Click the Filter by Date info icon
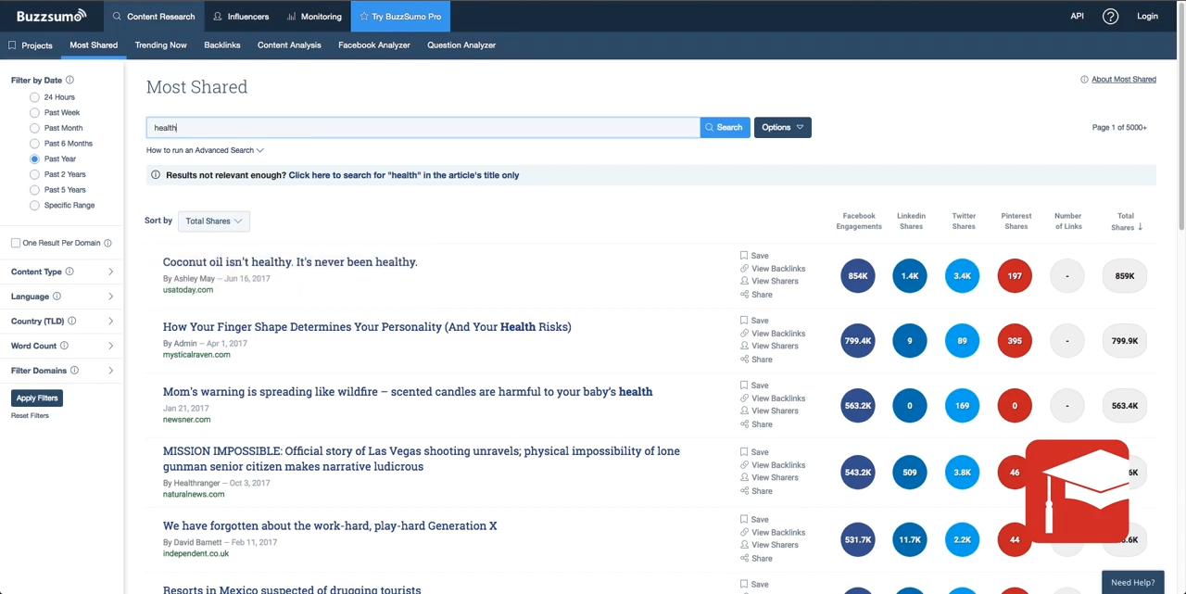This screenshot has width=1186, height=594. pyautogui.click(x=69, y=81)
